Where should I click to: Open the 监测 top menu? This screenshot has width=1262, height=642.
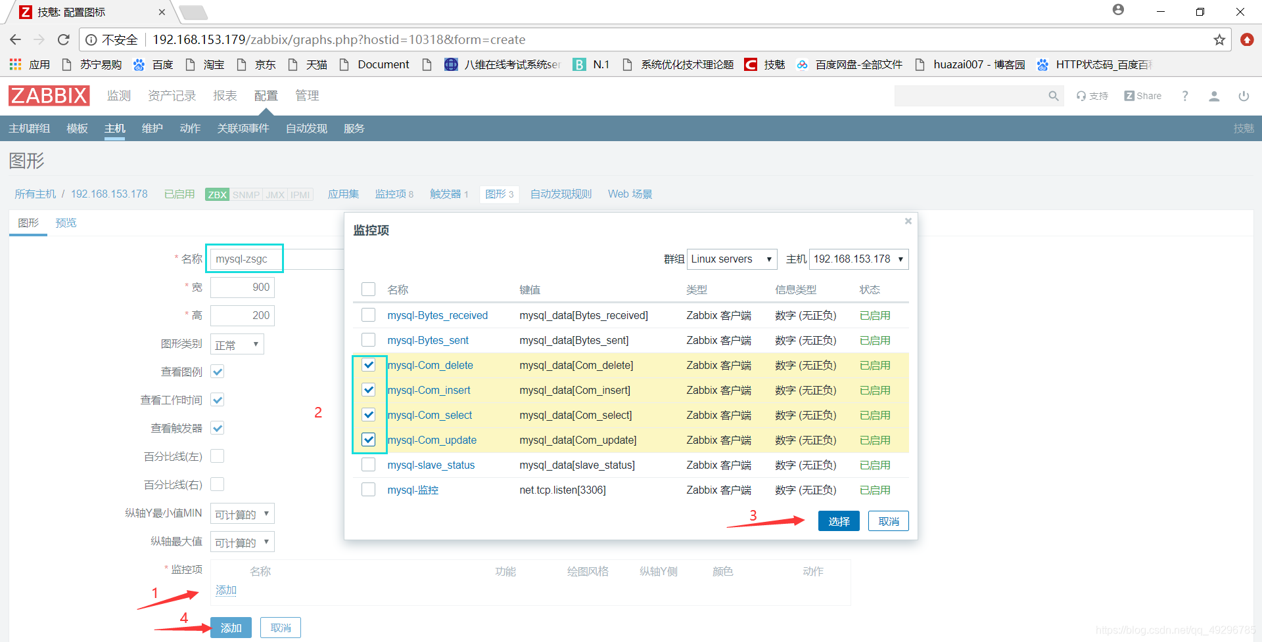click(x=119, y=96)
